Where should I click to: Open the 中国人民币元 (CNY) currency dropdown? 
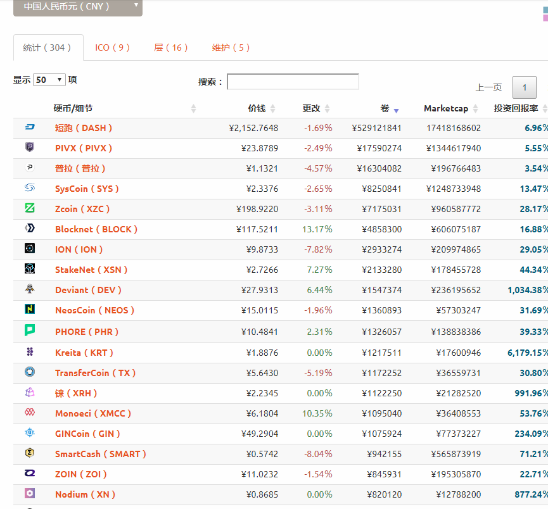[78, 6]
